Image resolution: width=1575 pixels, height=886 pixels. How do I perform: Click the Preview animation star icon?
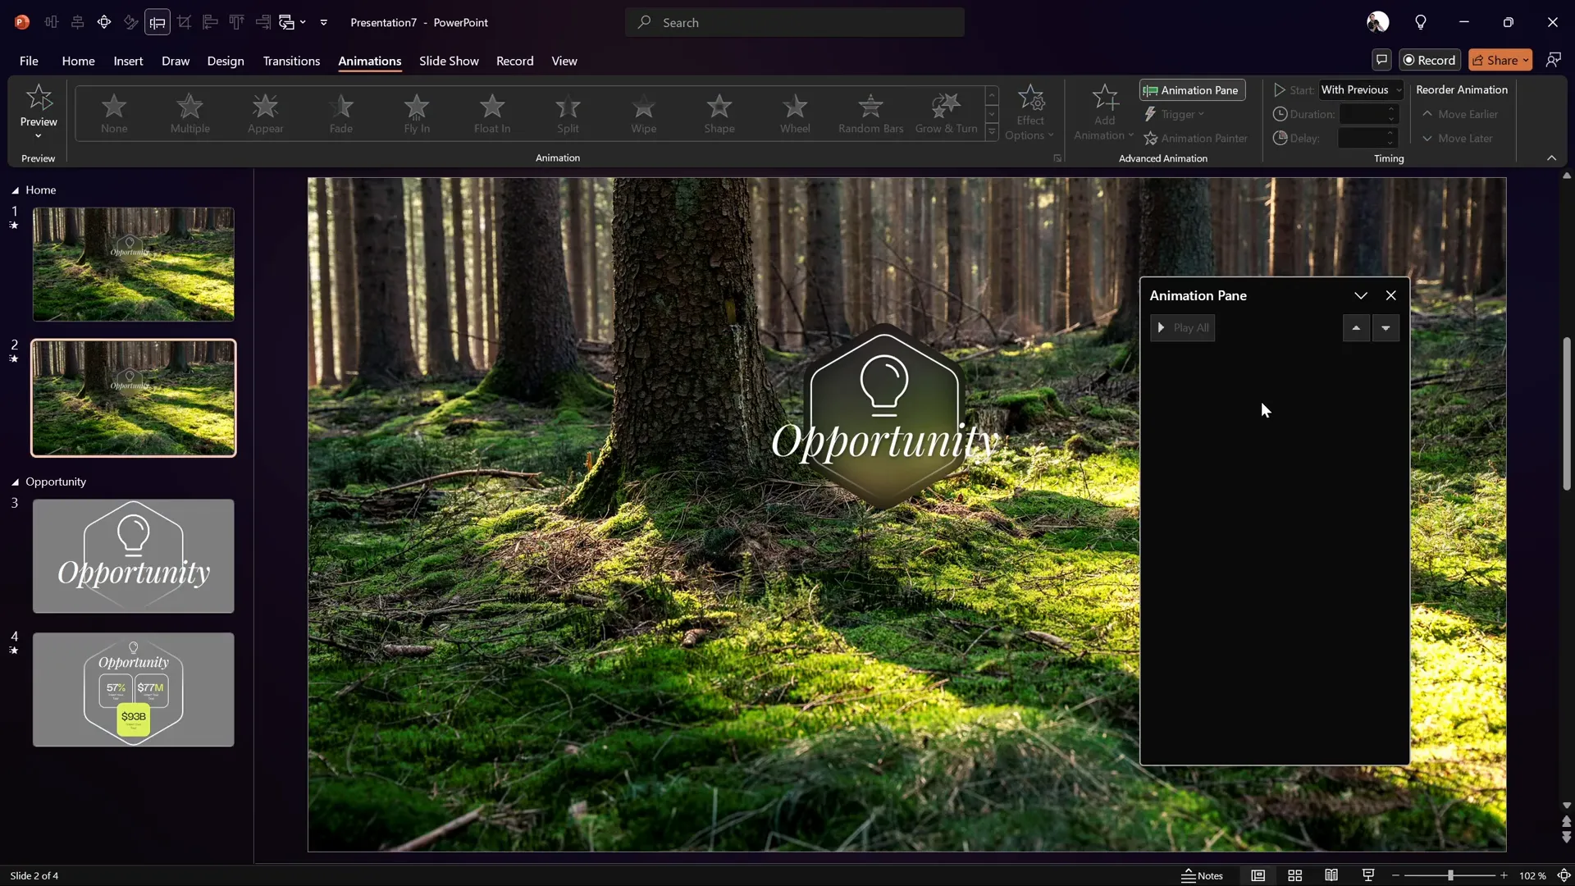[x=39, y=98]
